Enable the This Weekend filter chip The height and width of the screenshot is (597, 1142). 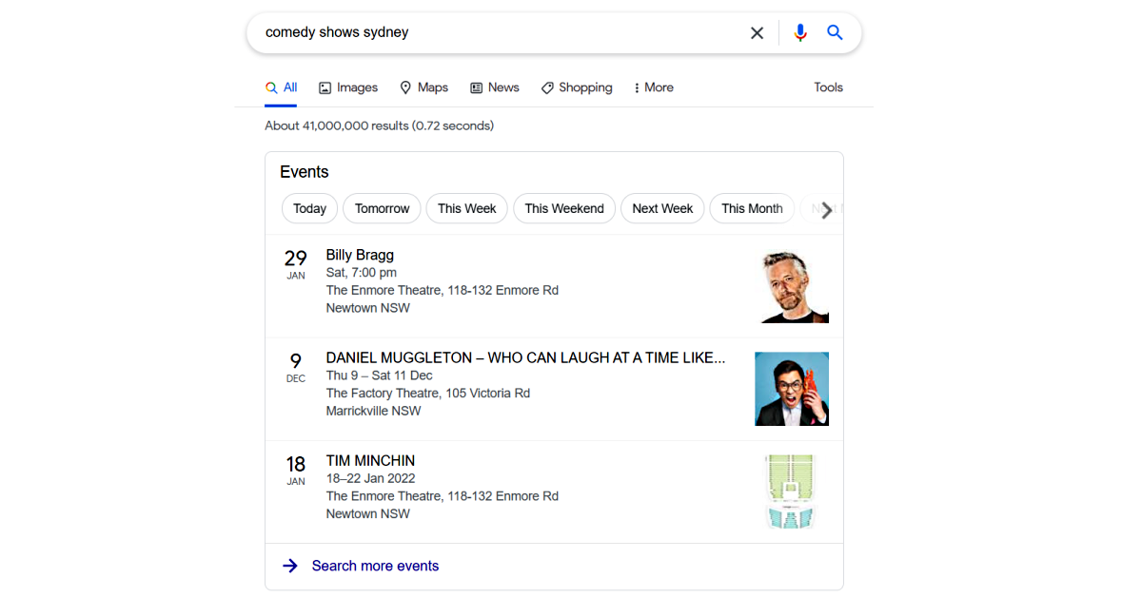click(564, 208)
